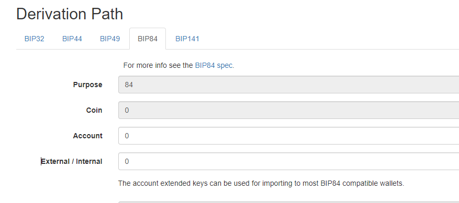Click the partially visible field below help text

click(x=288, y=202)
